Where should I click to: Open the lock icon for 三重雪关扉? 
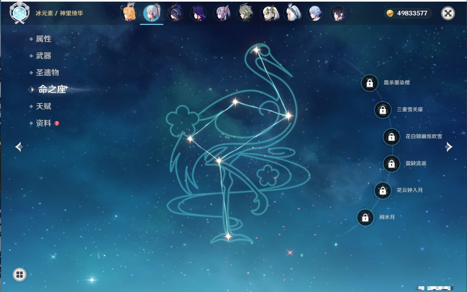pos(383,110)
